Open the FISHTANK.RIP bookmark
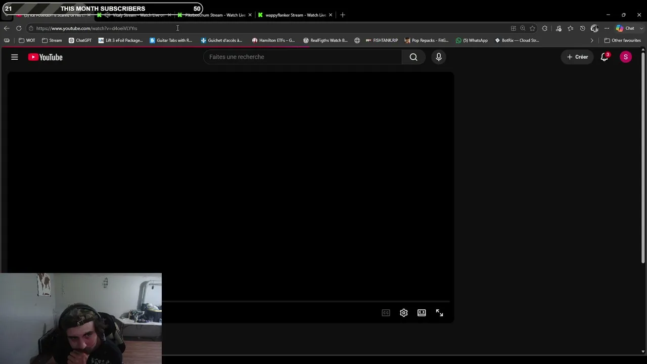This screenshot has width=647, height=364. click(382, 40)
